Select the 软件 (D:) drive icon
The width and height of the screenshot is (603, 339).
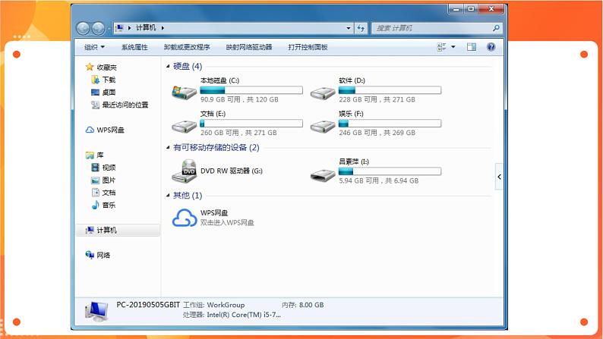[323, 93]
